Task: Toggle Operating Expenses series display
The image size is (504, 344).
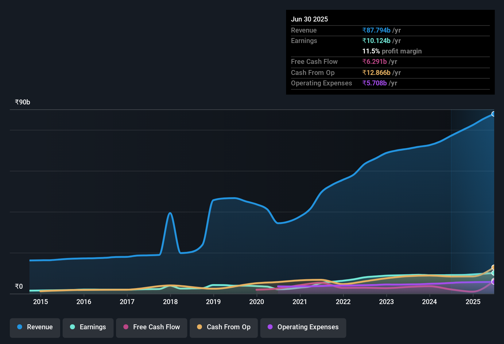Action: [303, 328]
